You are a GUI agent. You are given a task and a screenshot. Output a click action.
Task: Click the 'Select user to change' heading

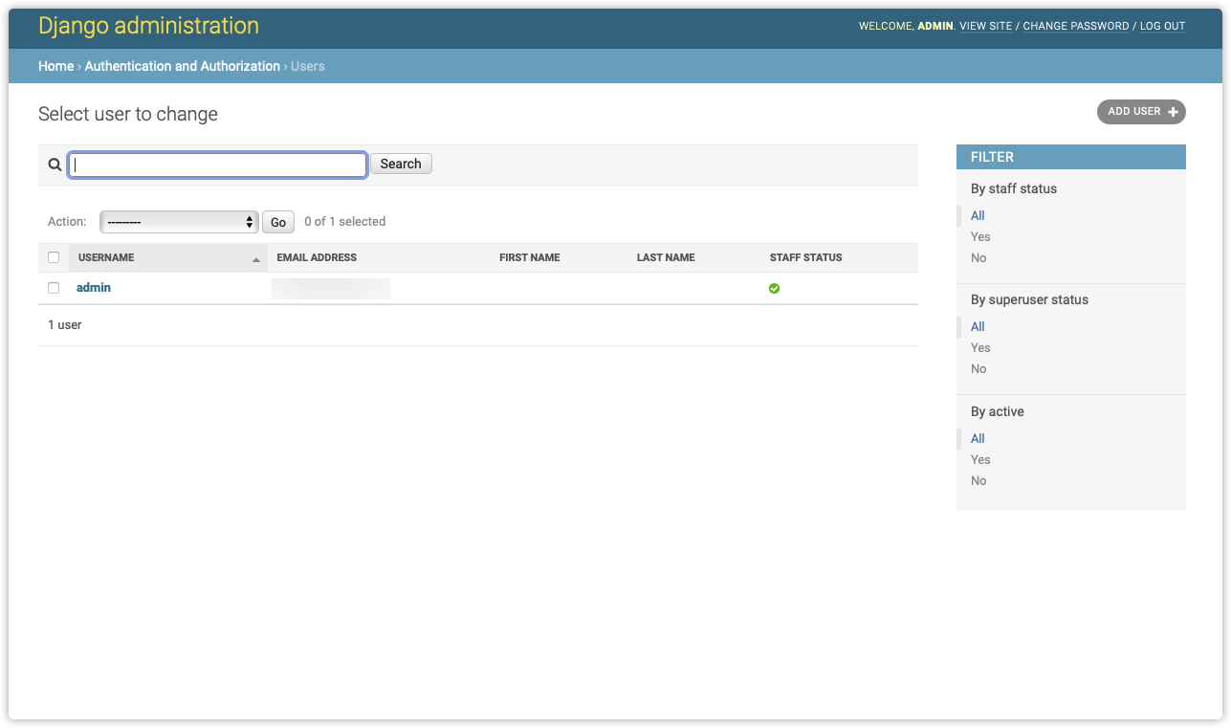(128, 114)
